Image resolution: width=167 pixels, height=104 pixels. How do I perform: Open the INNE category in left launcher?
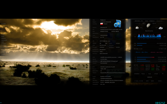click(x=3, y=42)
